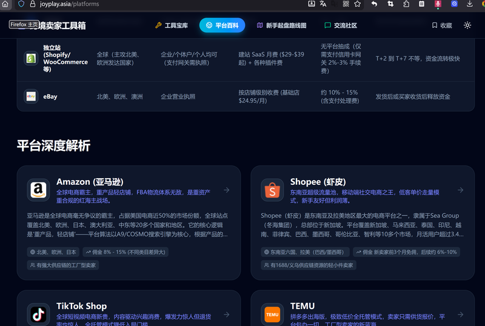This screenshot has height=326, width=485.
Task: Bookmark this page with star icon
Action: coord(358,4)
